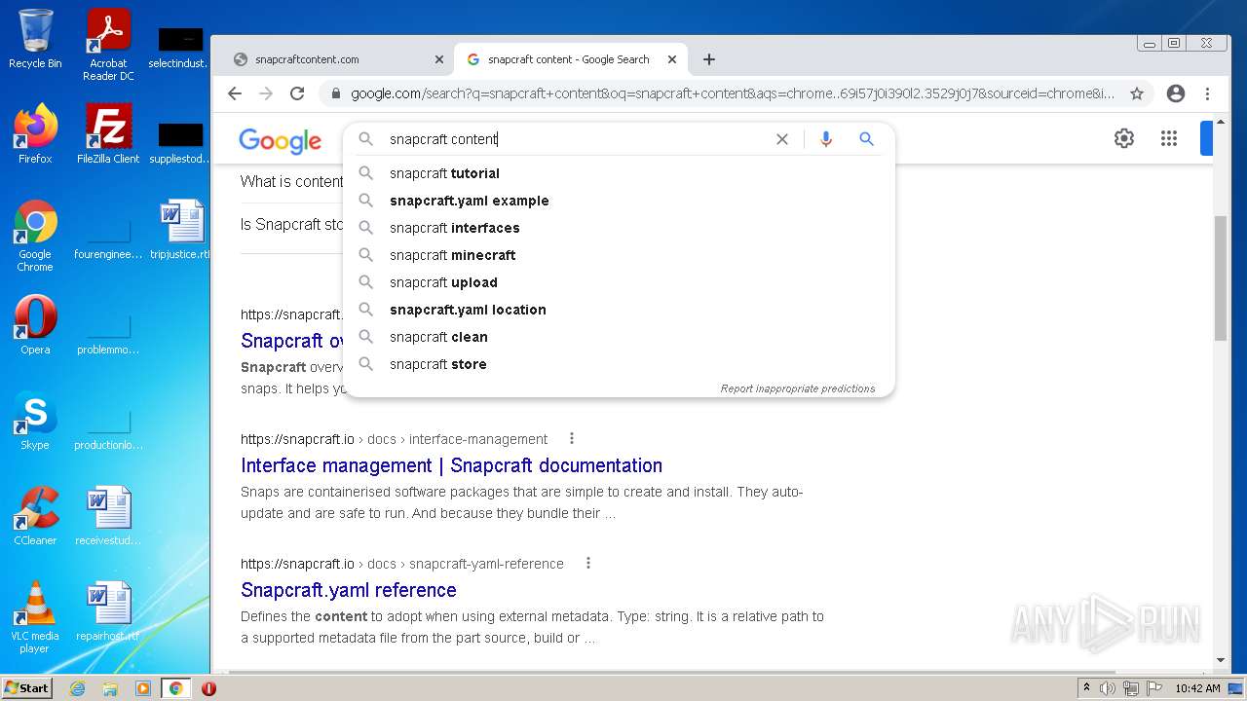The width and height of the screenshot is (1247, 701).
Task: Click the browser forward arrow
Action: 266,93
